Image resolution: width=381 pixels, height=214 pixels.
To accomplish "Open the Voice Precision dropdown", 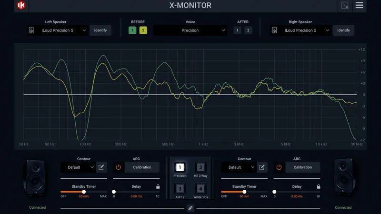I will click(190, 30).
